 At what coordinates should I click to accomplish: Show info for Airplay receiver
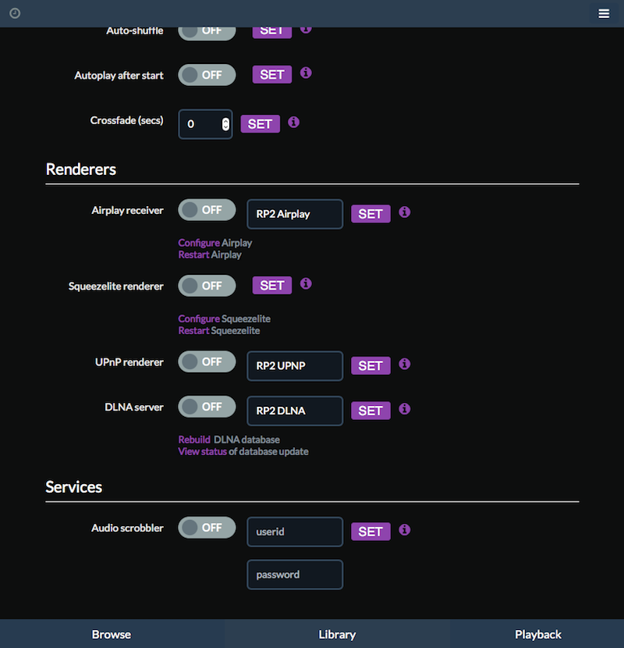point(404,212)
